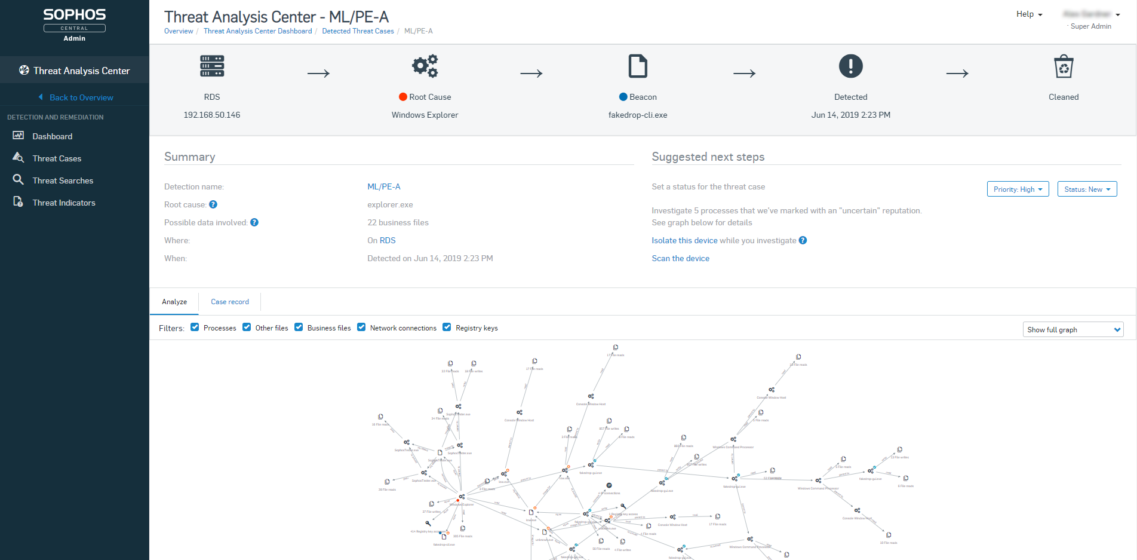The image size is (1137, 560).
Task: Open the Threat Analysis Center sidebar header
Action: (75, 71)
